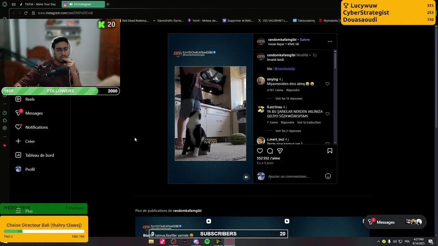
Task: Share the reel with paper plane icon
Action: coord(280,151)
